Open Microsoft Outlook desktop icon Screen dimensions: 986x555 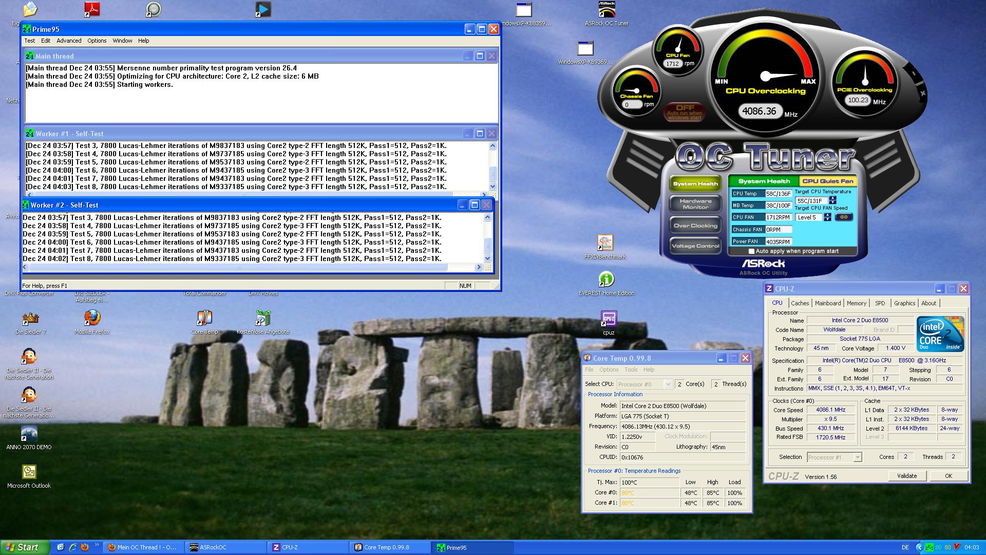coord(29,472)
